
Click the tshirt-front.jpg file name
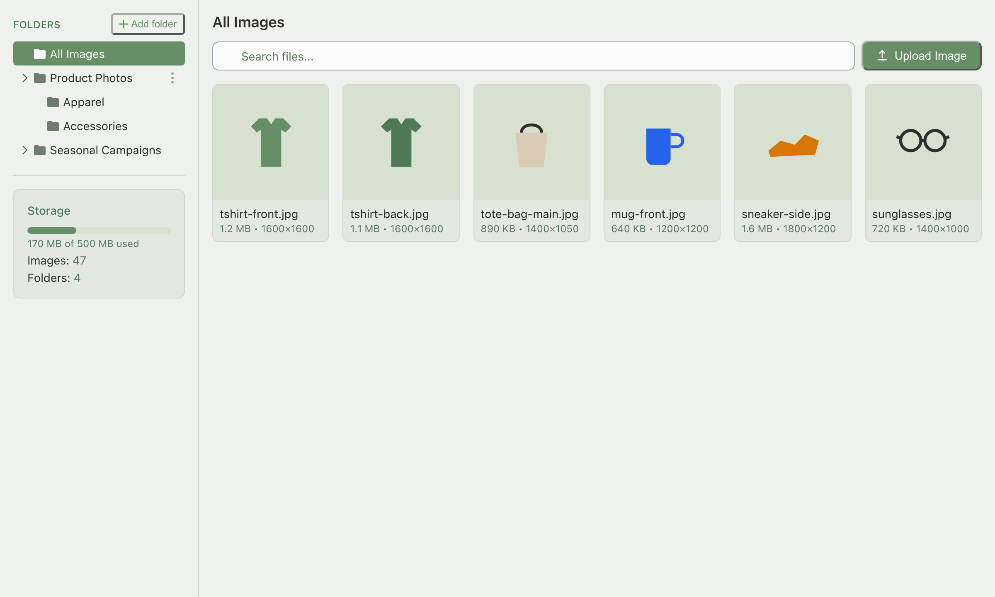pyautogui.click(x=259, y=214)
